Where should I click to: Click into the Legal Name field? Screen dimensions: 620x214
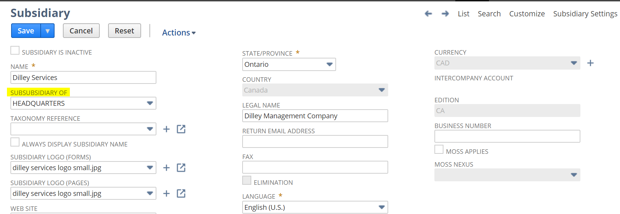point(315,116)
